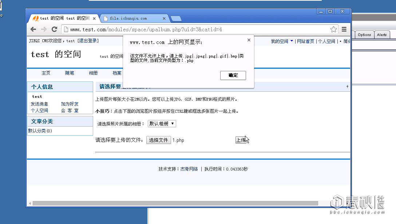
Task: Open 会客室 link in sidebar
Action: [x=70, y=111]
